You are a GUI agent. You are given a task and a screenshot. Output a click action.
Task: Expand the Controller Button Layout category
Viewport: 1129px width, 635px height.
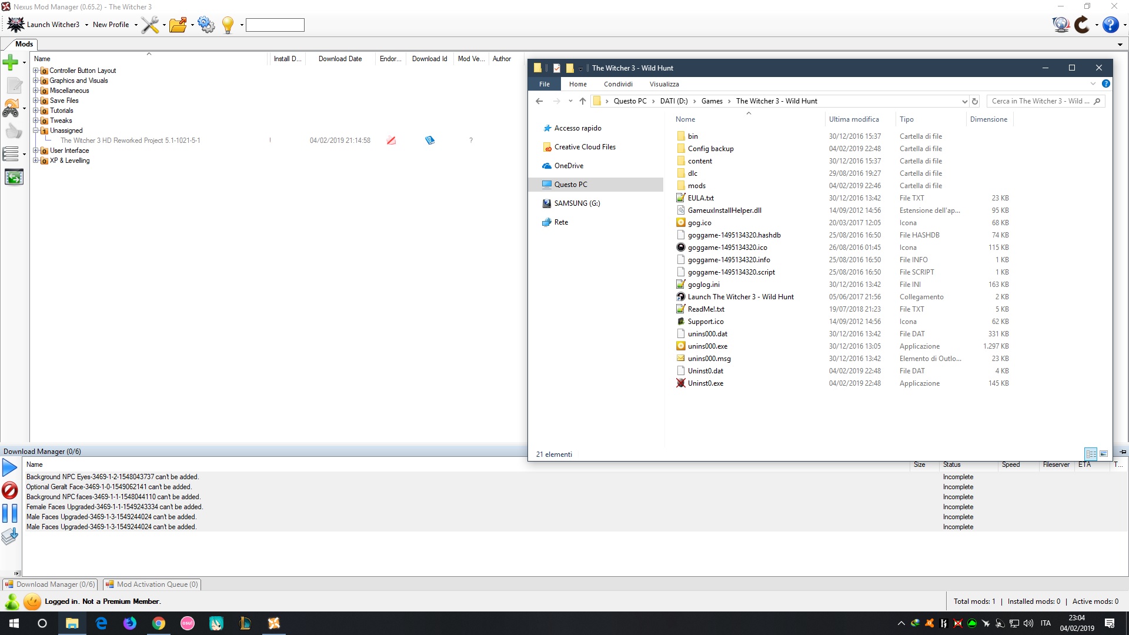[x=36, y=71]
